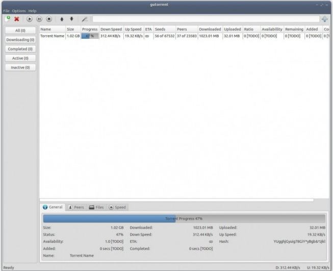Switch to the Files tab
The height and width of the screenshot is (271, 333).
tap(96, 207)
